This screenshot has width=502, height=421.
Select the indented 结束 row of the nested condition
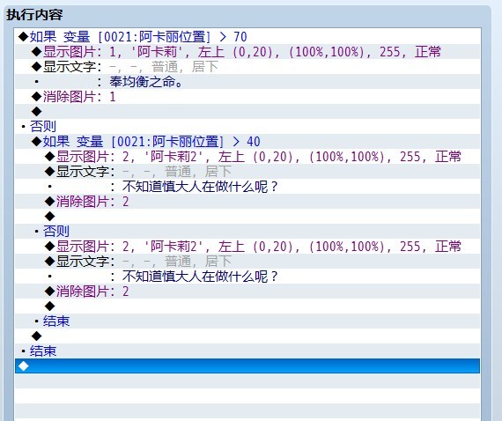pos(247,321)
